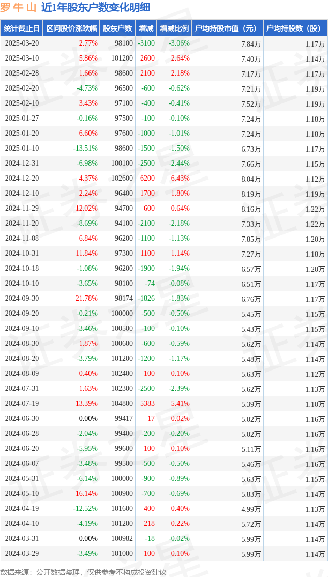The image size is (328, 577).
Task: Click the 数据来源 footer disclaimer text
Action: tap(83, 572)
